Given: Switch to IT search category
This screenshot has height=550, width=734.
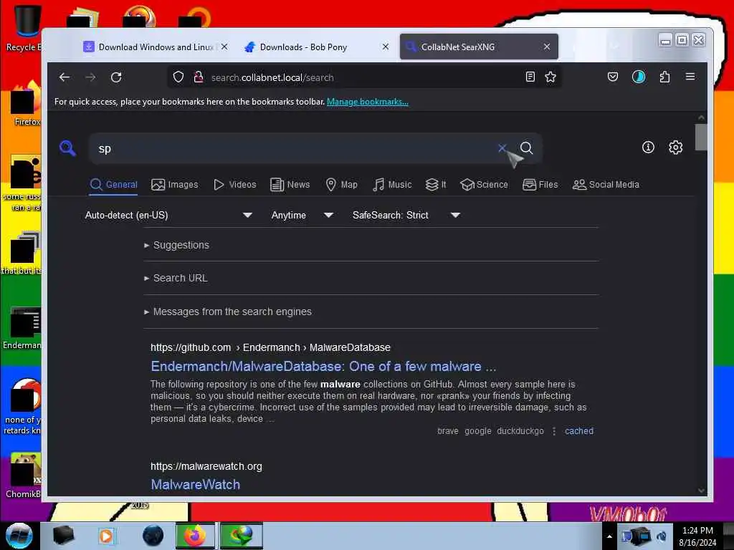Looking at the screenshot, I should click(436, 185).
